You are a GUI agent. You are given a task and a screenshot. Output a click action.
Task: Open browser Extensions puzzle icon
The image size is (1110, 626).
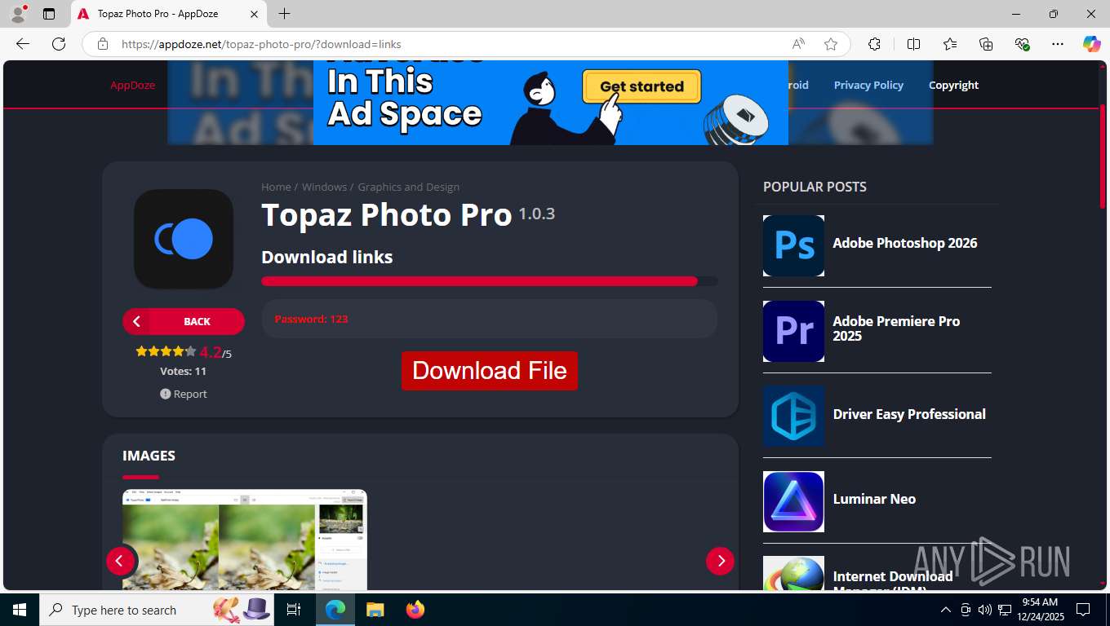click(874, 44)
